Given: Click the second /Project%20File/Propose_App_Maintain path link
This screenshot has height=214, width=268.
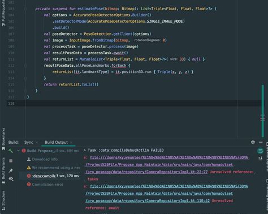Looking at the screenshot, I should (x=159, y=194).
